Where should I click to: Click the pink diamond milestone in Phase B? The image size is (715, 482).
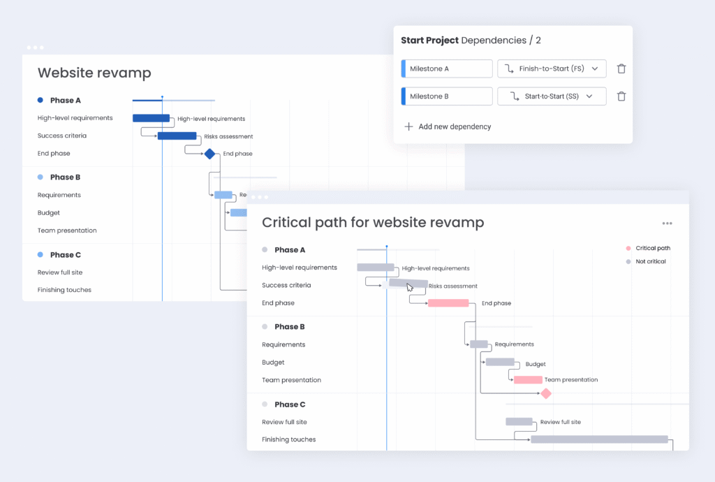[546, 394]
